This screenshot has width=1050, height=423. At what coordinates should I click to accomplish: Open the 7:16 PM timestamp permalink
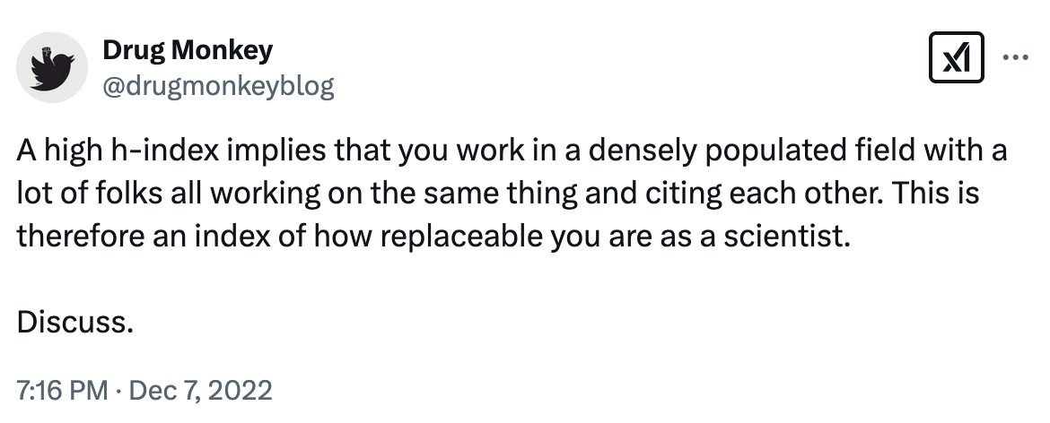[x=62, y=390]
